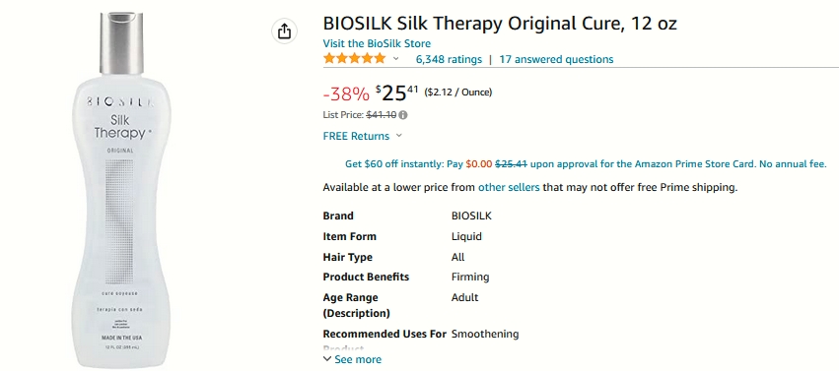This screenshot has height=371, width=839.
Task: Click the Smoothening recommended use value
Action: tap(485, 335)
